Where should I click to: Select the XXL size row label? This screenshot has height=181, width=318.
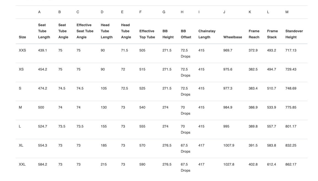22,164
